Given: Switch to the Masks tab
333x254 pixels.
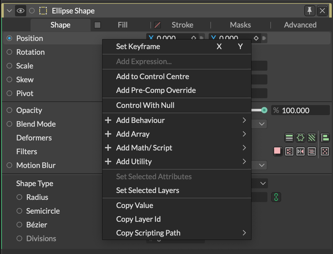Looking at the screenshot, I should point(240,25).
